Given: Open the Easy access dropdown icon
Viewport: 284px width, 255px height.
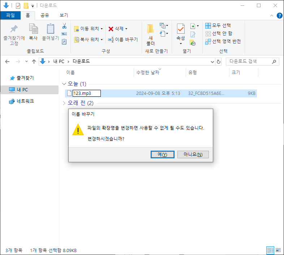Looking at the screenshot, I should coord(164,34).
